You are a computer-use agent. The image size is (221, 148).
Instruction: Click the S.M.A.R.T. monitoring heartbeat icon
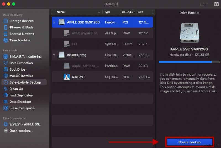(x=6, y=56)
